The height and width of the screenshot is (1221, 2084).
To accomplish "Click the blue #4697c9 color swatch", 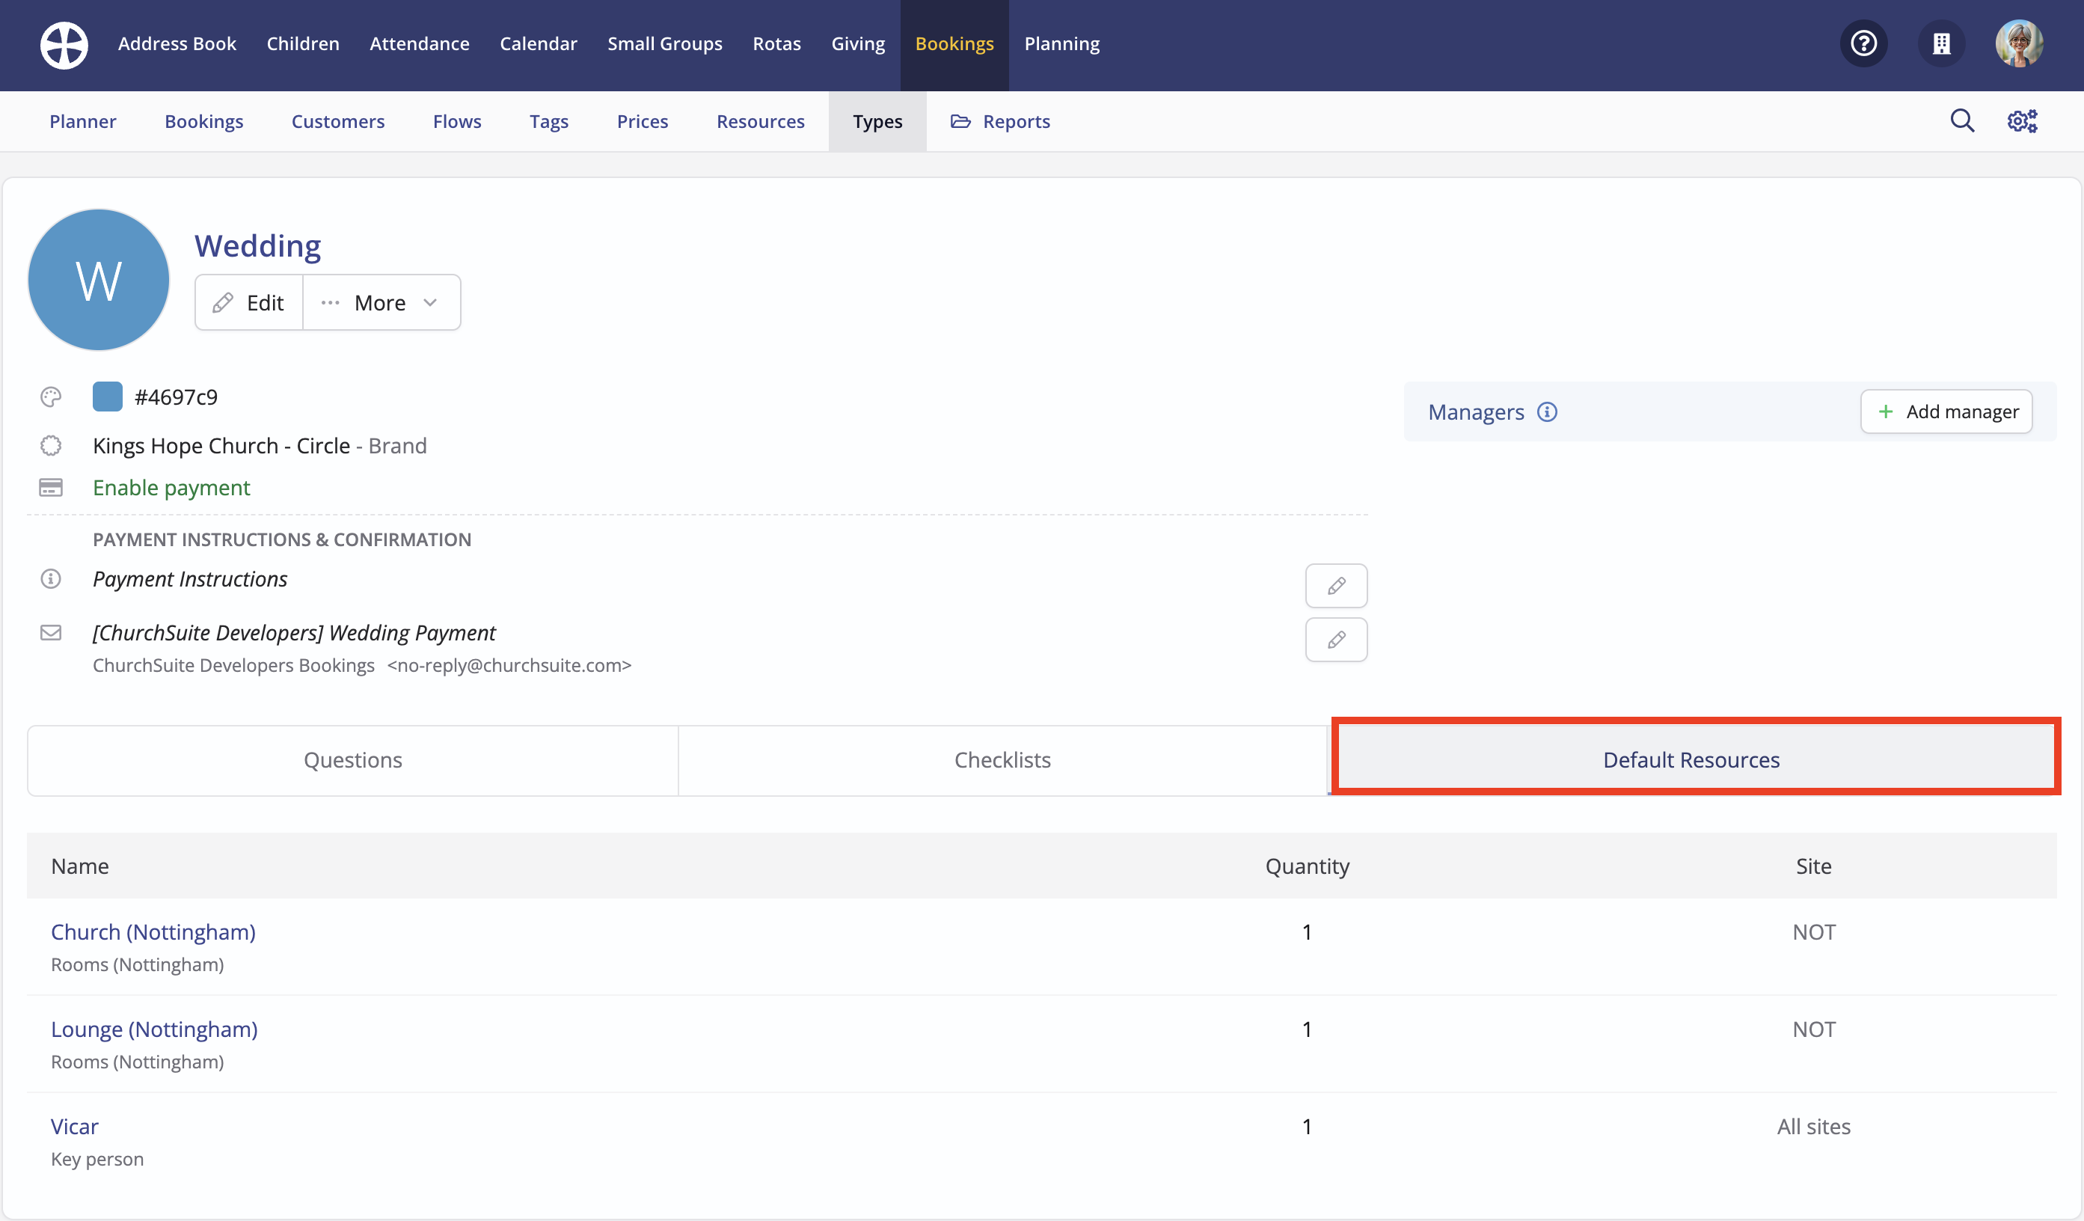I will tap(108, 397).
